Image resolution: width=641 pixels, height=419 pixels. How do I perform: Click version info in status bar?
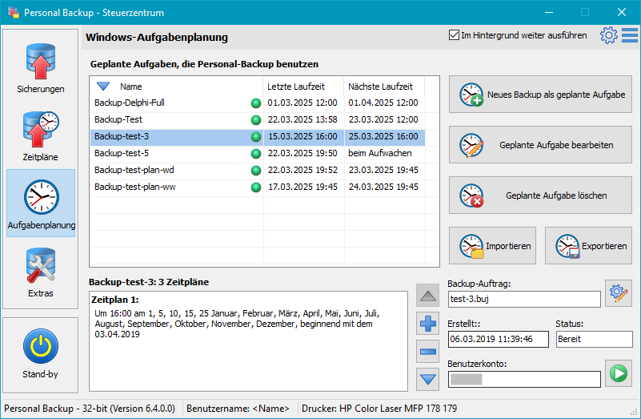90,409
